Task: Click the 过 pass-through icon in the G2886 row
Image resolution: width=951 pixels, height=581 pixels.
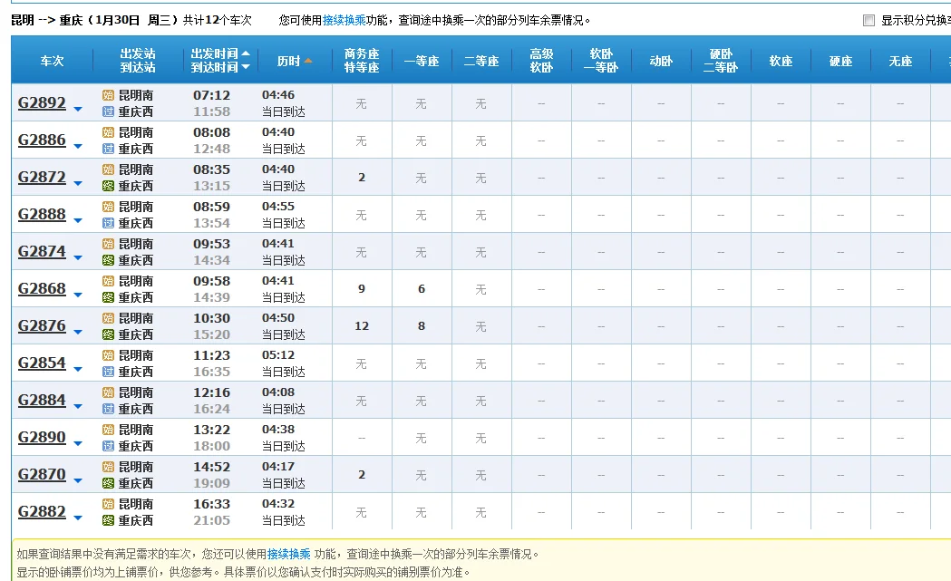Action: tap(108, 149)
